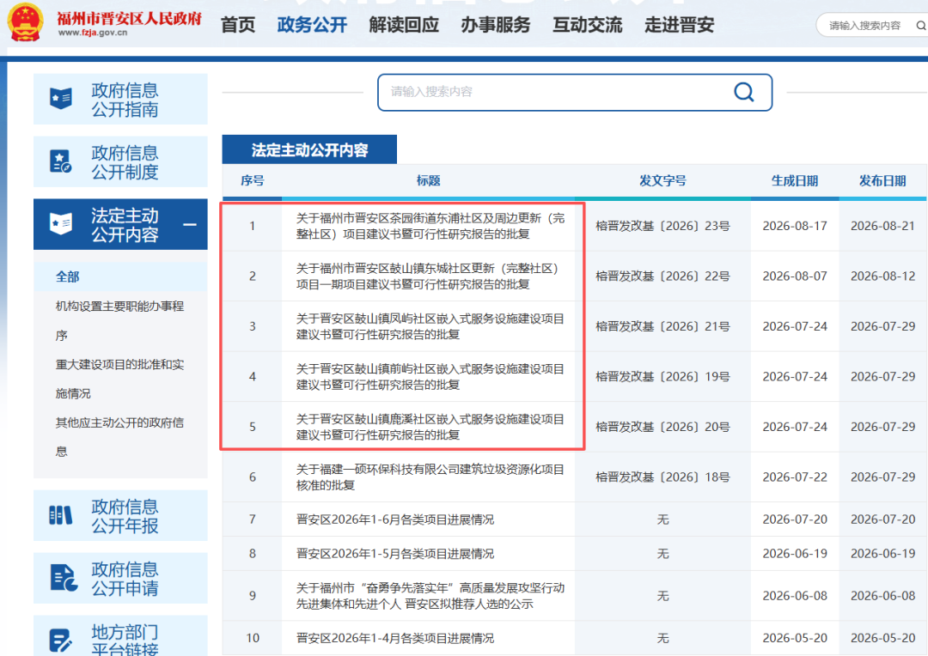Click the magnifier icon in main search box

coord(743,92)
